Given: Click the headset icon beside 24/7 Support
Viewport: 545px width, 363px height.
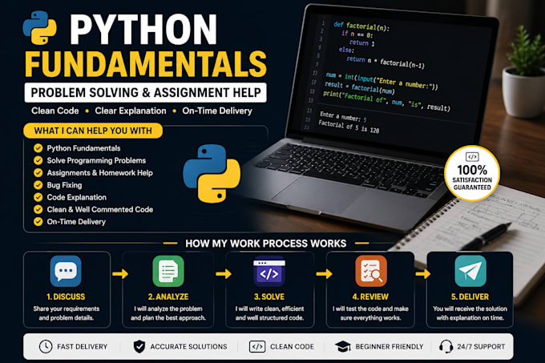Looking at the screenshot, I should (446, 346).
